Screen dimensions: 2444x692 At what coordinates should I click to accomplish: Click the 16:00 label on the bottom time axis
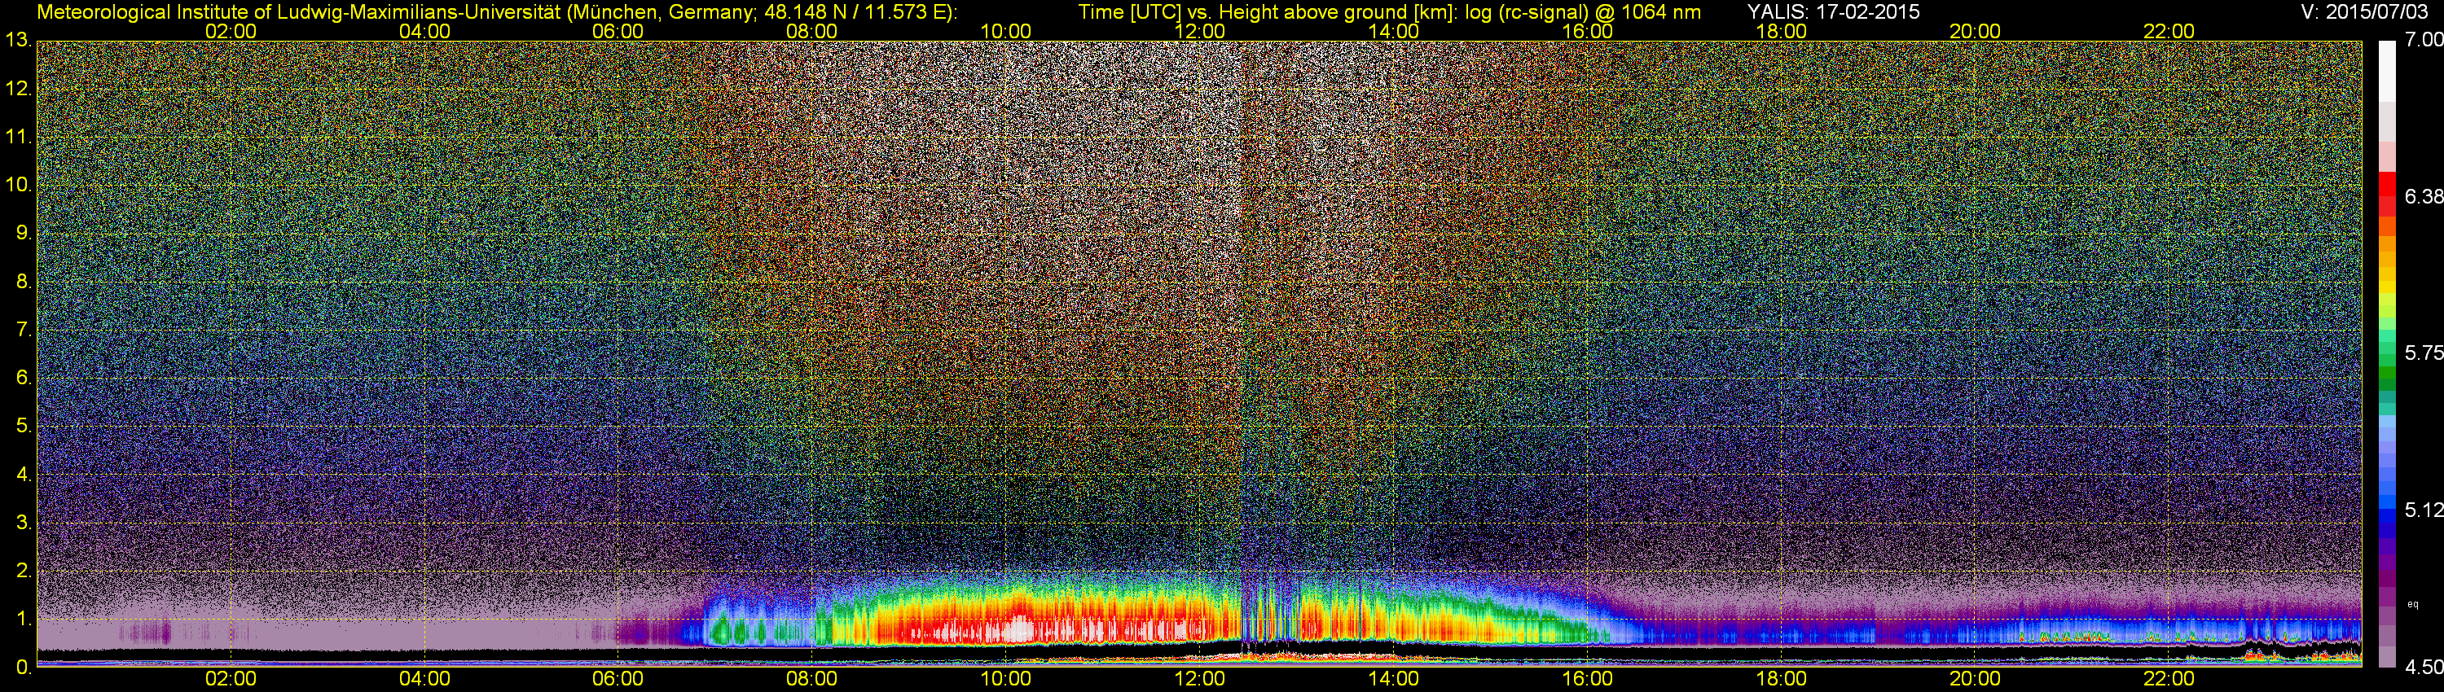(x=1587, y=680)
